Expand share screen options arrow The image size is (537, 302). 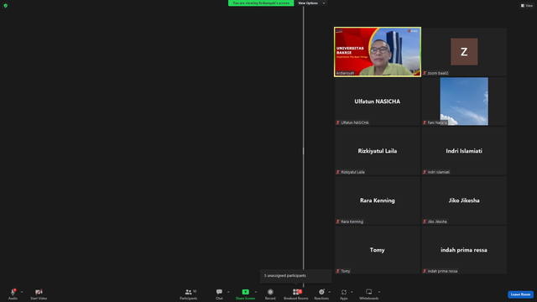255,292
